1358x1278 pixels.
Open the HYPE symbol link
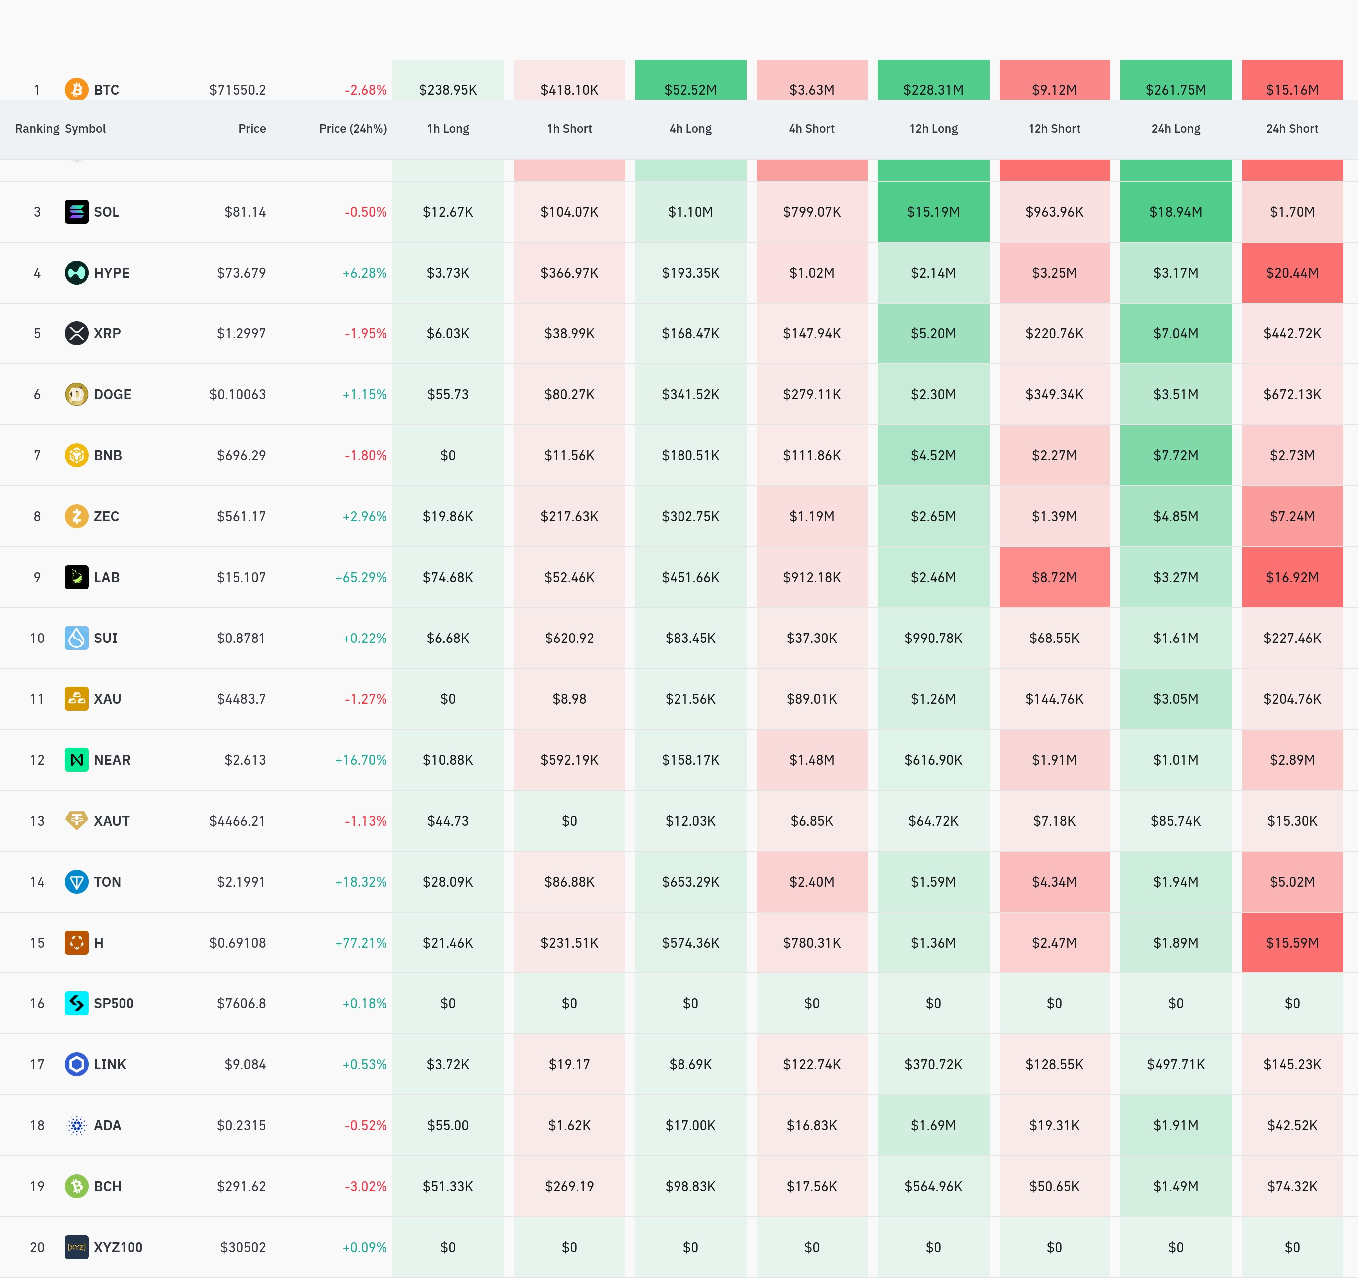point(112,273)
